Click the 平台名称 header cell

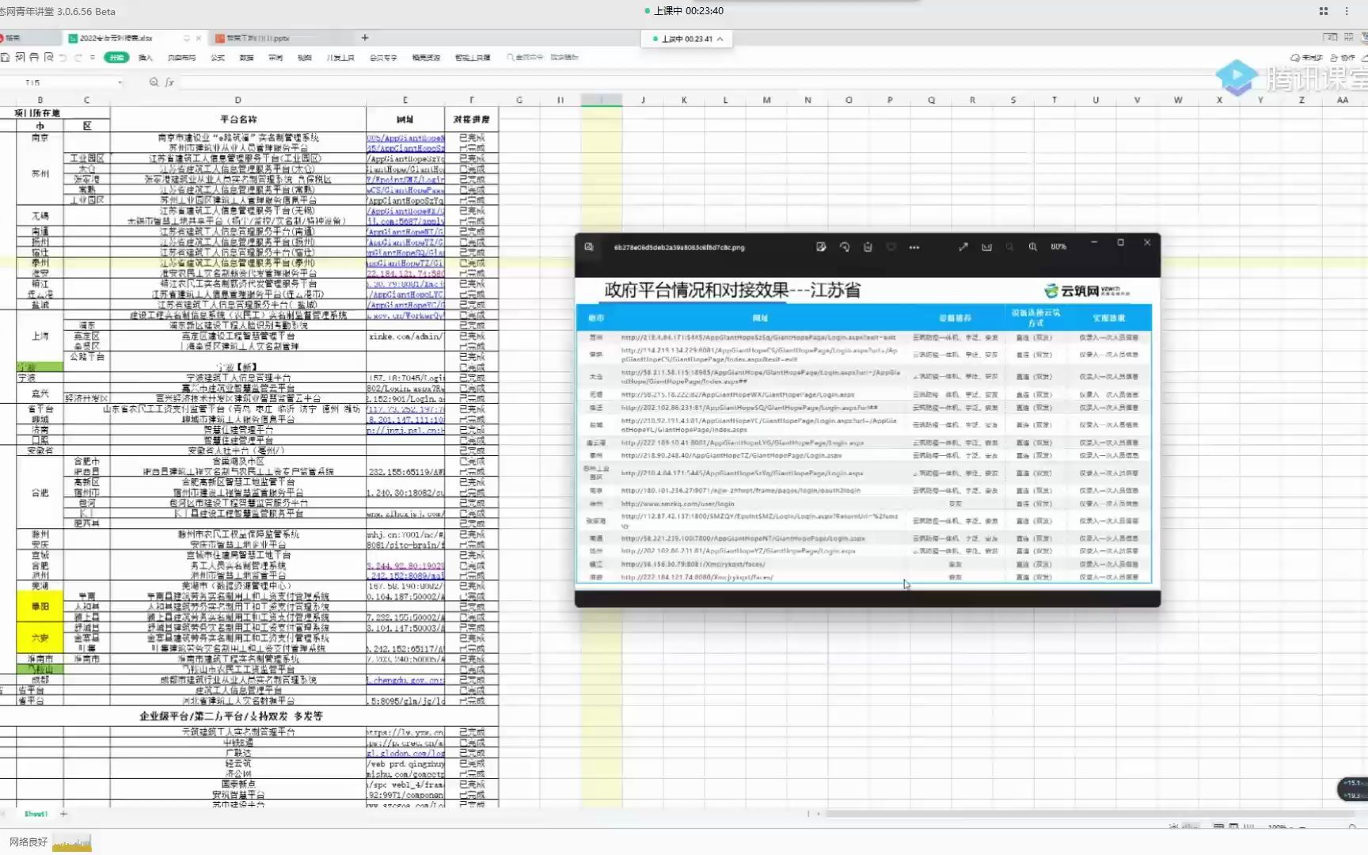tap(237, 119)
